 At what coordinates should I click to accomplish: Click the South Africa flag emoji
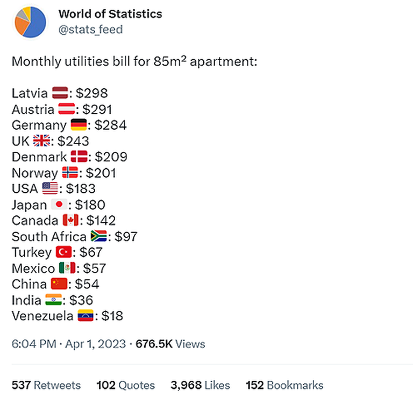98,236
